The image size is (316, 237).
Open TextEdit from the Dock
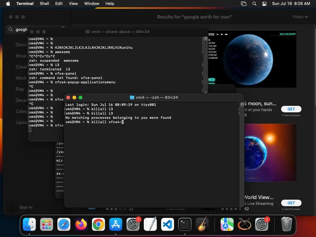[150, 224]
